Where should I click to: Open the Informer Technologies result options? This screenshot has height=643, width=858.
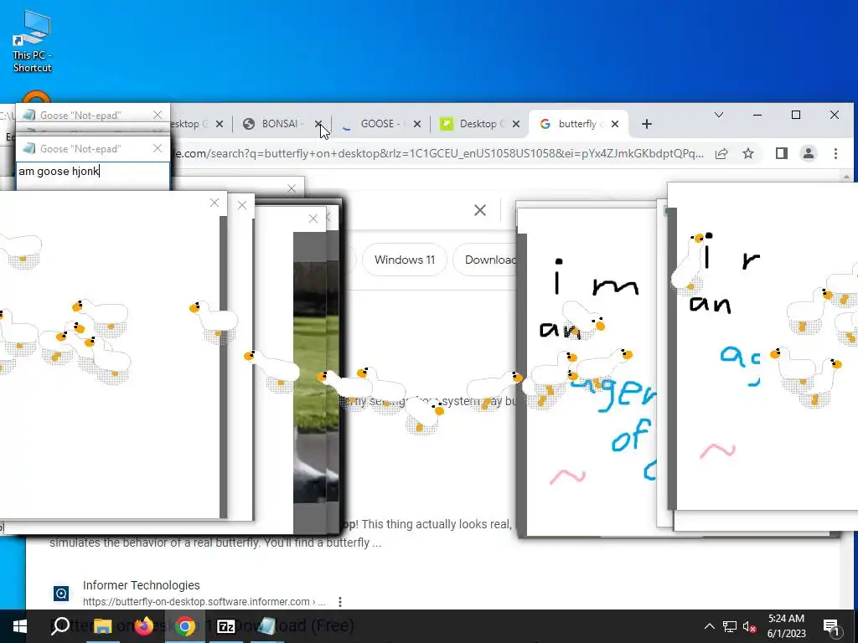coord(340,601)
